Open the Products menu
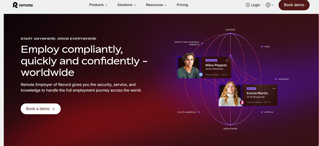 click(x=98, y=5)
